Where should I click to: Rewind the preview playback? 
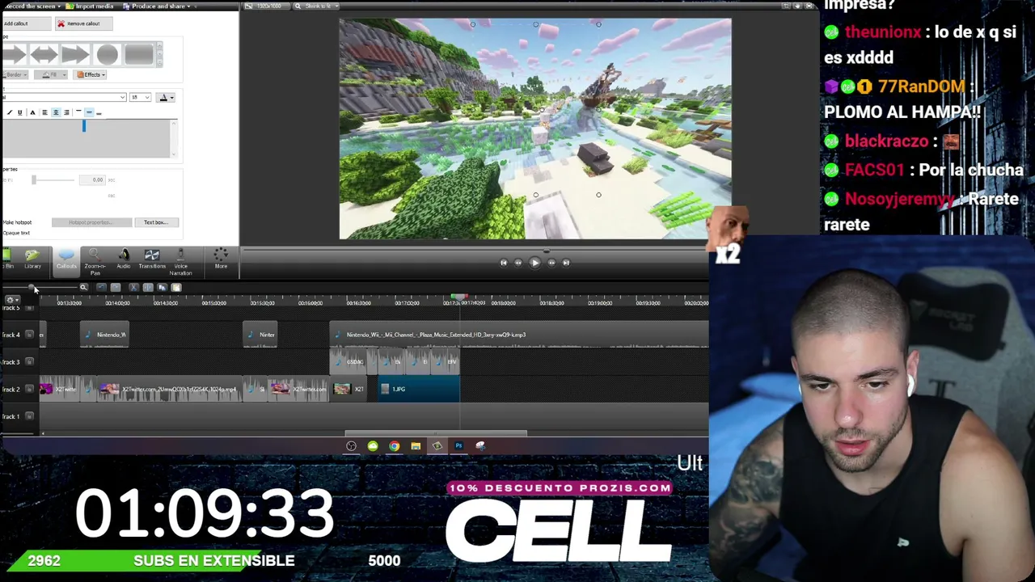518,262
